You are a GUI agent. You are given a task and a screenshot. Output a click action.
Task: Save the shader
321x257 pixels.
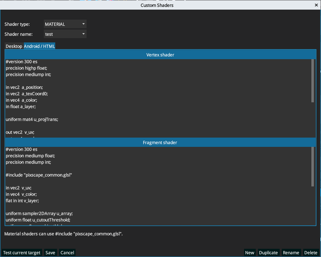pos(50,252)
